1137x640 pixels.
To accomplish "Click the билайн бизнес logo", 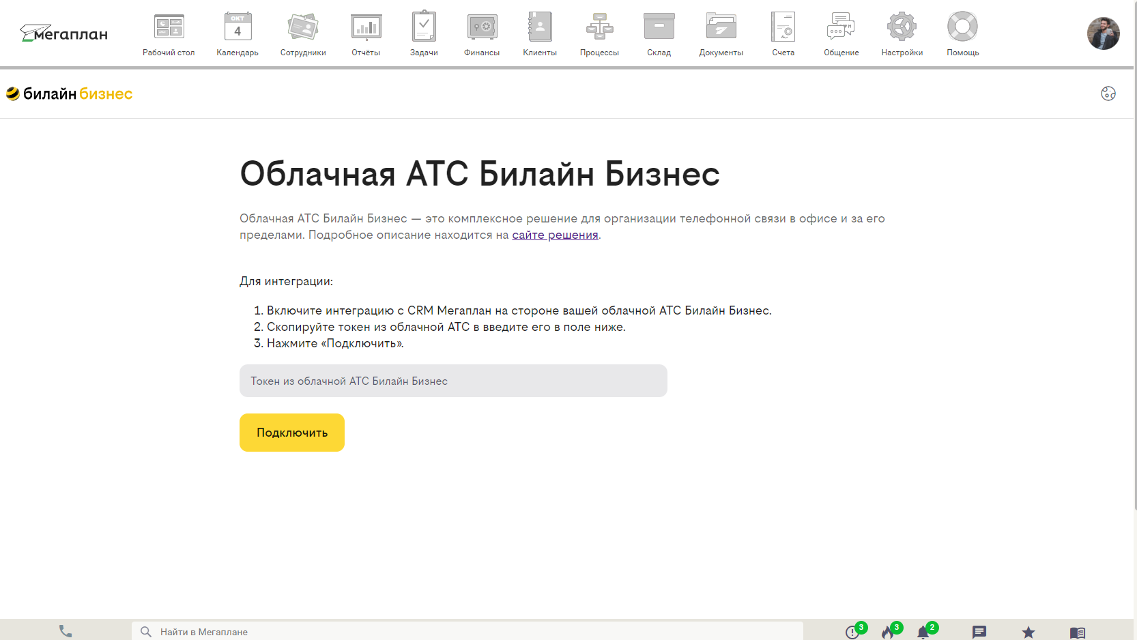I will (x=70, y=93).
